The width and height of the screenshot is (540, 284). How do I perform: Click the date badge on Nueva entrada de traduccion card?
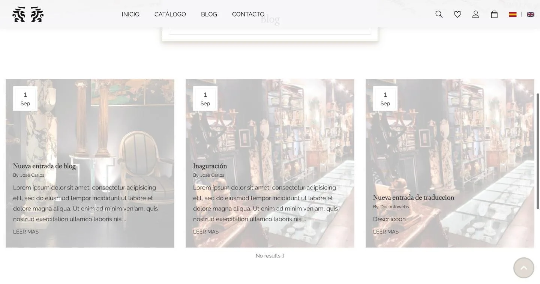pyautogui.click(x=385, y=99)
